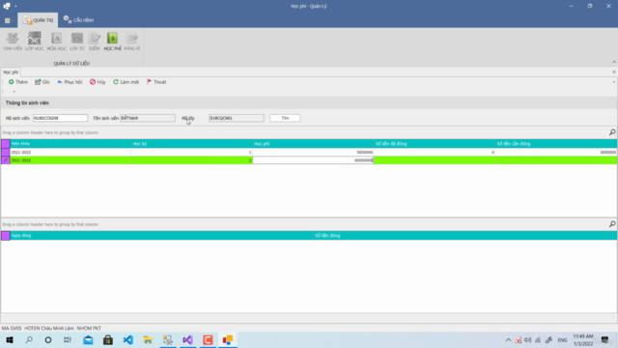
Task: Click the Phục hồi undo button
Action: [x=70, y=82]
